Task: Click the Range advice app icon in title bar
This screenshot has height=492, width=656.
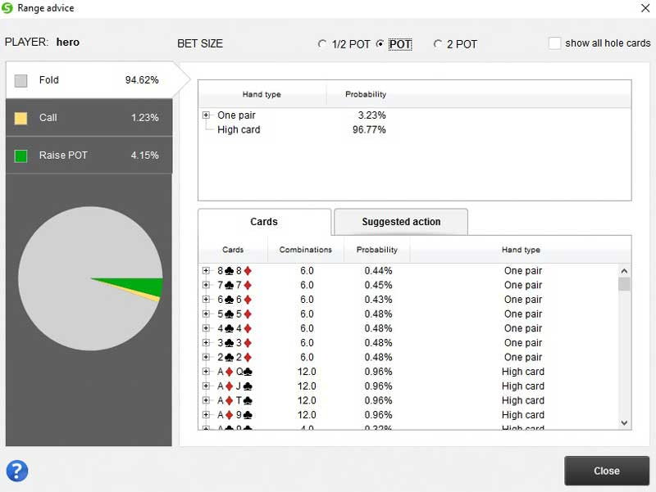Action: coord(8,8)
